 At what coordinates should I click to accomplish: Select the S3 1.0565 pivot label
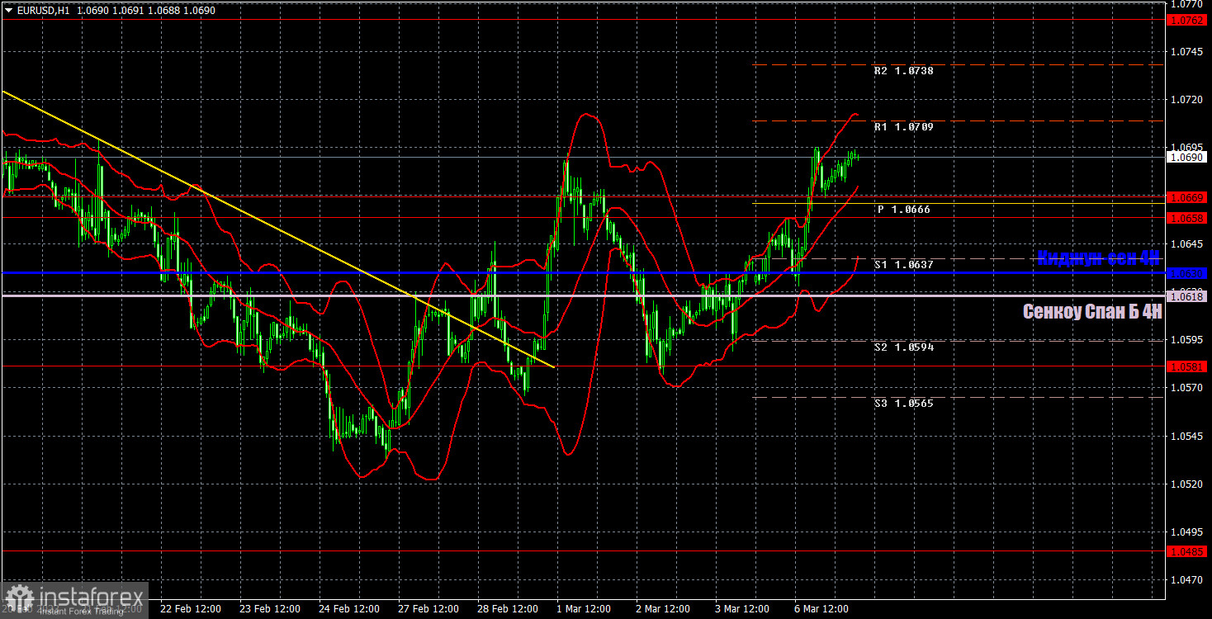(903, 403)
